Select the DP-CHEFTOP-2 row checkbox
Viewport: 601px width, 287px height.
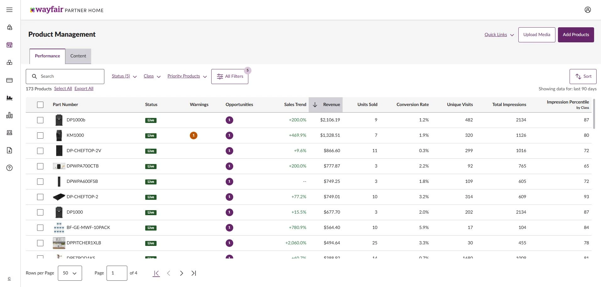40,197
